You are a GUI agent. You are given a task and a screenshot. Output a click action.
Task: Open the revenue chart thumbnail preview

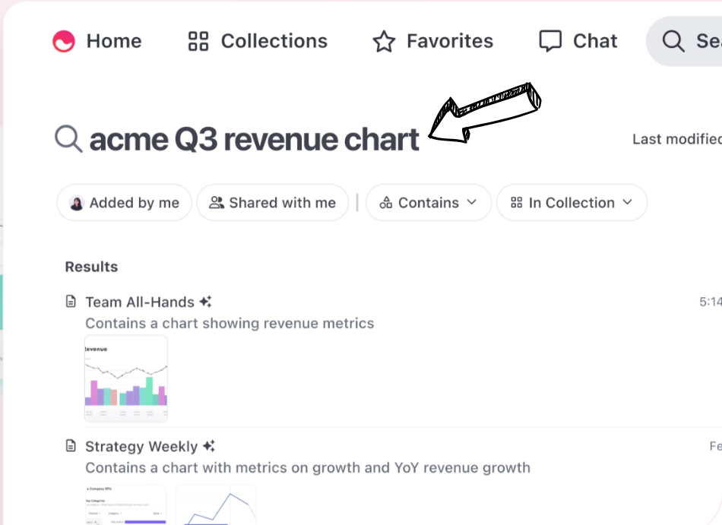[x=125, y=378]
